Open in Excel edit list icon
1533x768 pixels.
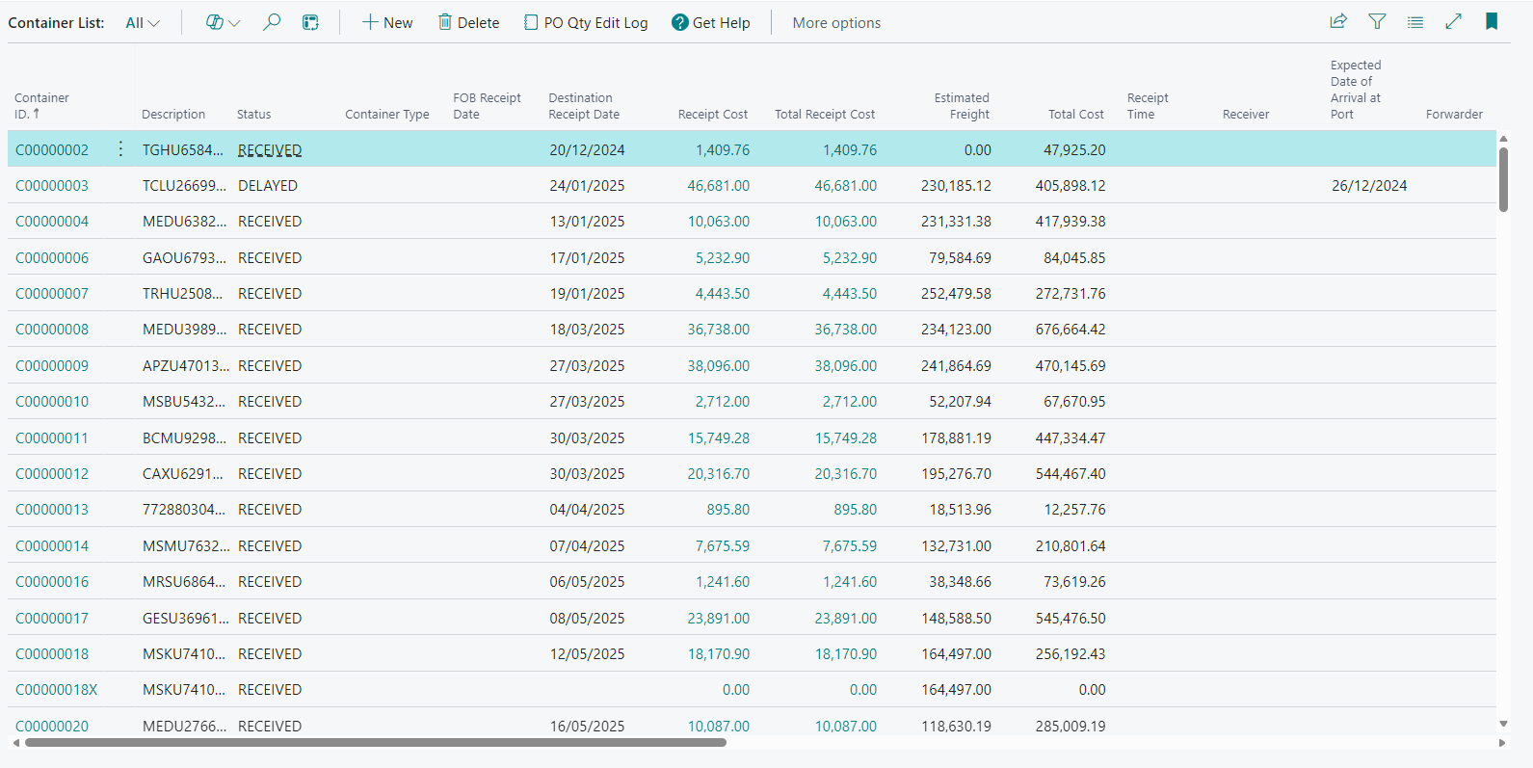310,22
